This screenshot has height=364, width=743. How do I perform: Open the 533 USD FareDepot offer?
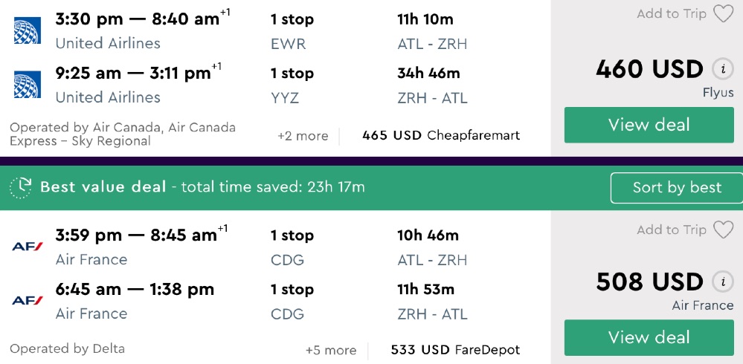455,350
